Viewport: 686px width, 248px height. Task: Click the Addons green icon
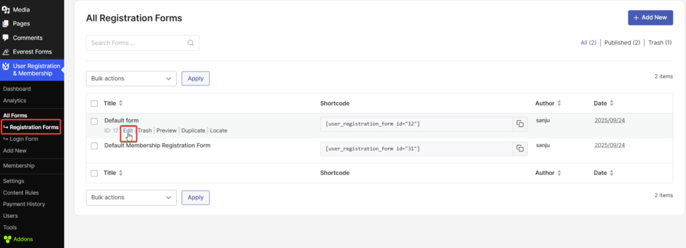(x=7, y=239)
